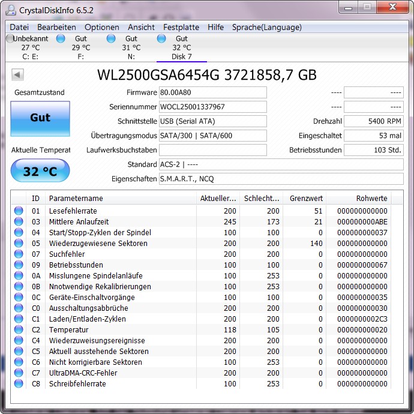Viewport: 414px width, 414px height.
Task: Click the Eingeschaltet value 53 mal
Action: pos(374,136)
